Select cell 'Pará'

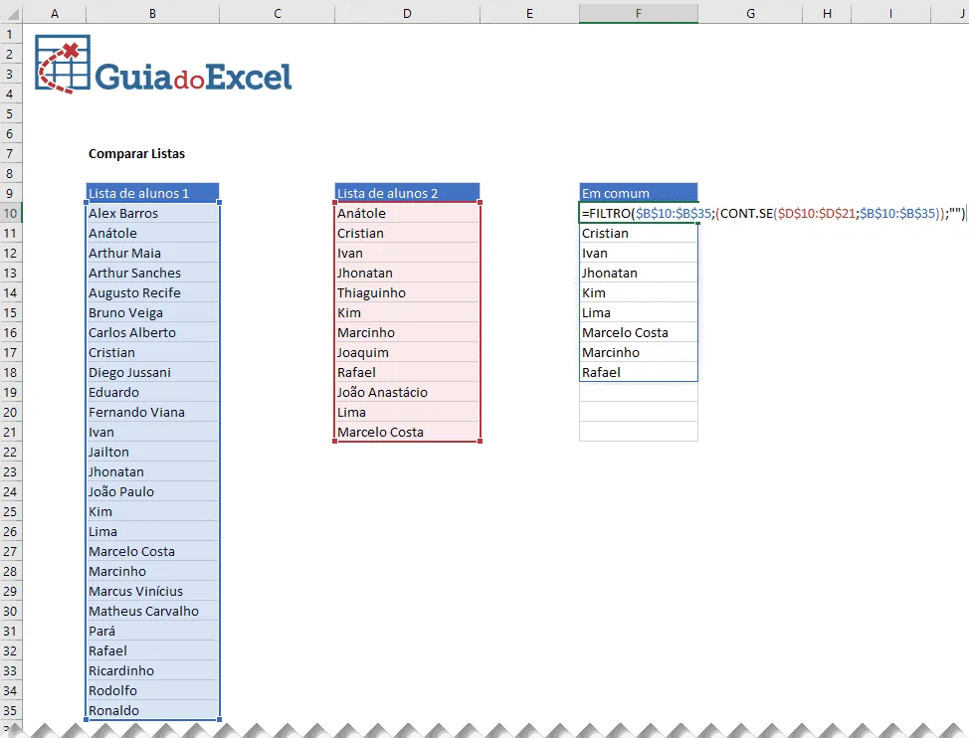(152, 631)
